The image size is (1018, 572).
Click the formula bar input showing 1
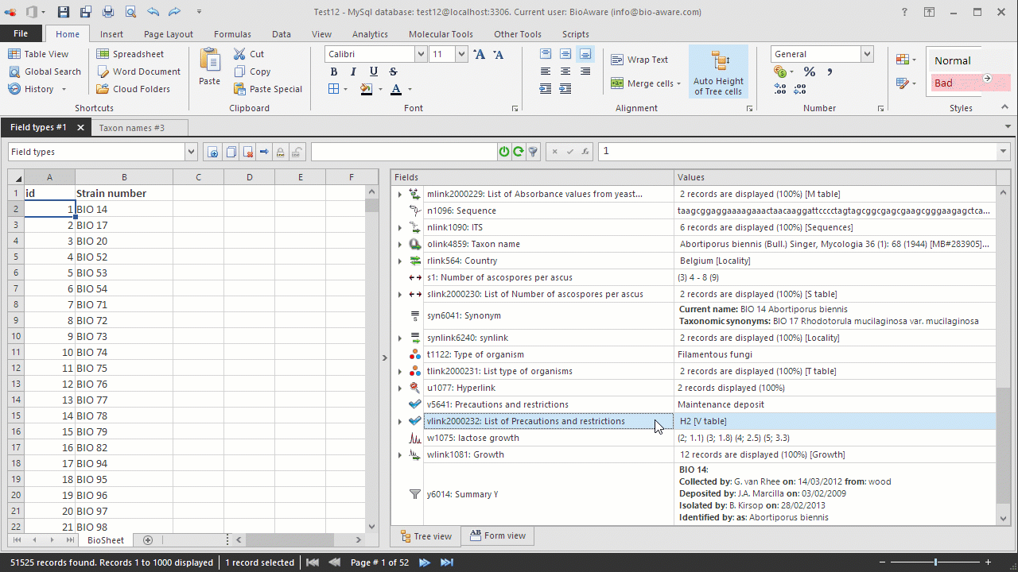point(798,152)
